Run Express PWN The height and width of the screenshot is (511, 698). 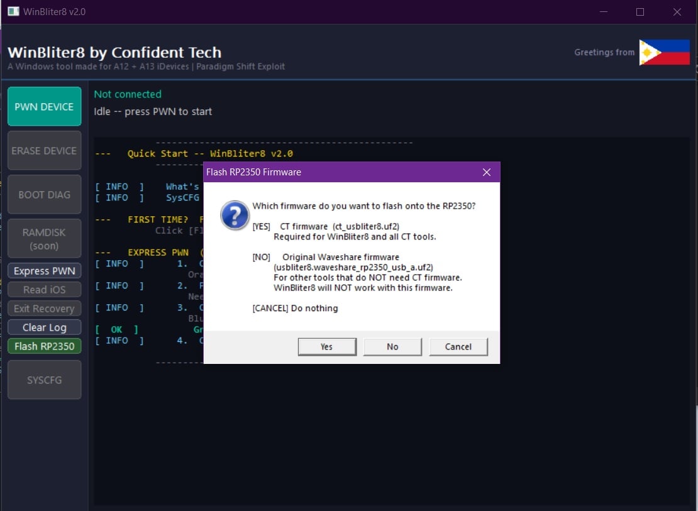click(x=44, y=271)
